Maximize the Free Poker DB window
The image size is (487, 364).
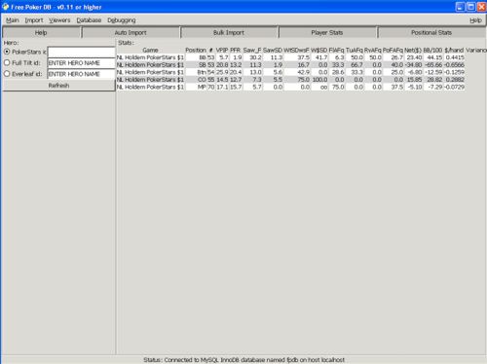[470, 7]
